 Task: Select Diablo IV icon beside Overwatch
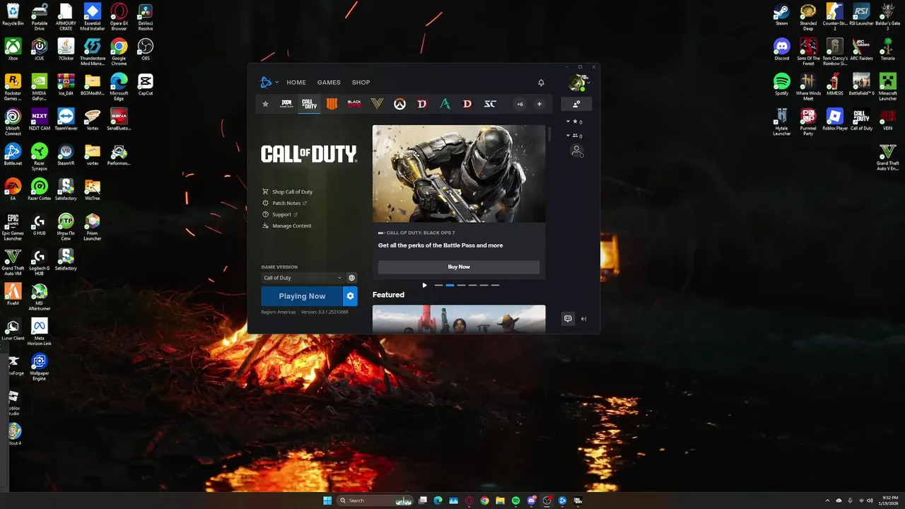click(422, 104)
